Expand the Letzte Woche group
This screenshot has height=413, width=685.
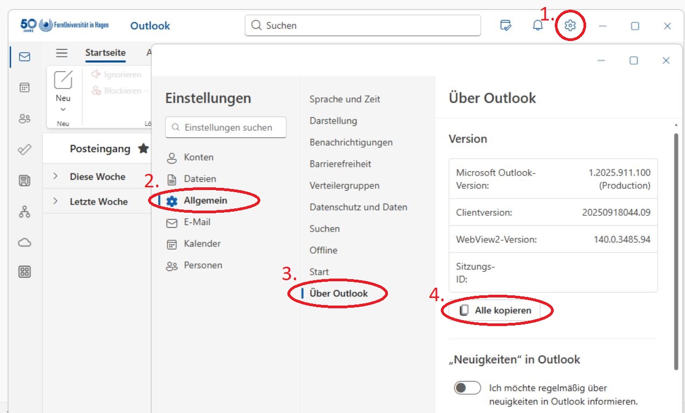click(x=56, y=201)
